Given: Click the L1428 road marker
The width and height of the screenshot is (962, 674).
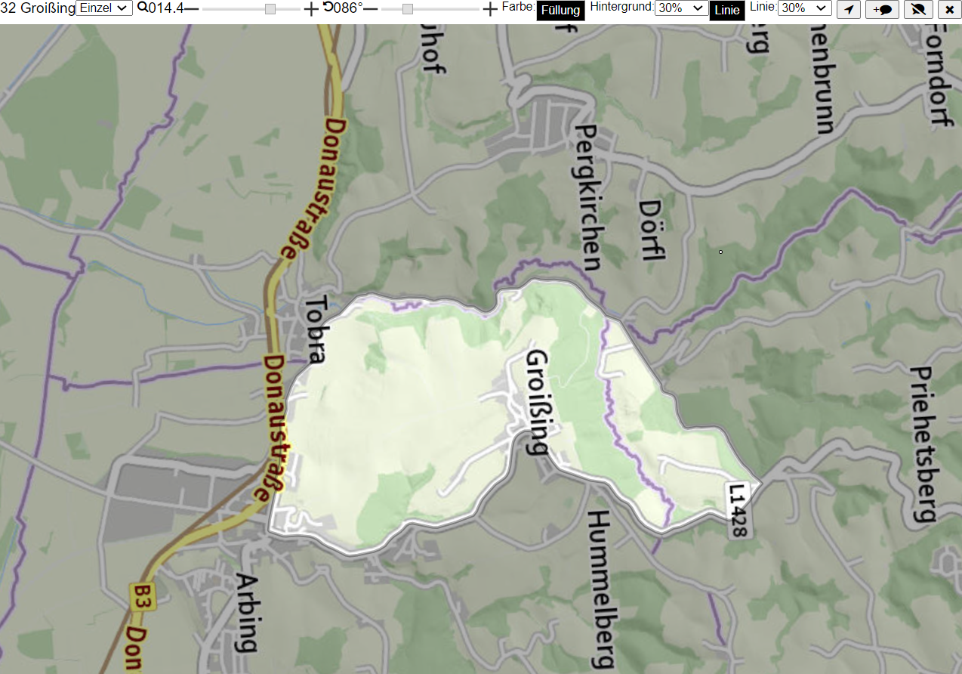Looking at the screenshot, I should [x=738, y=510].
